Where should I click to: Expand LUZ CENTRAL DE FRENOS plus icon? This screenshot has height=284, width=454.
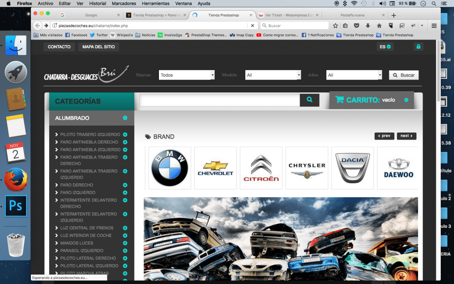[125, 228]
